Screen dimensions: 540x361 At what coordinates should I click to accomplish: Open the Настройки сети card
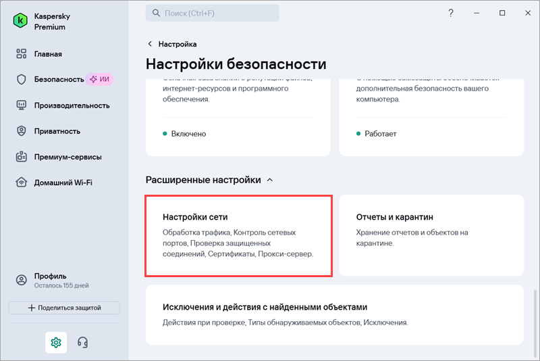pyautogui.click(x=238, y=236)
